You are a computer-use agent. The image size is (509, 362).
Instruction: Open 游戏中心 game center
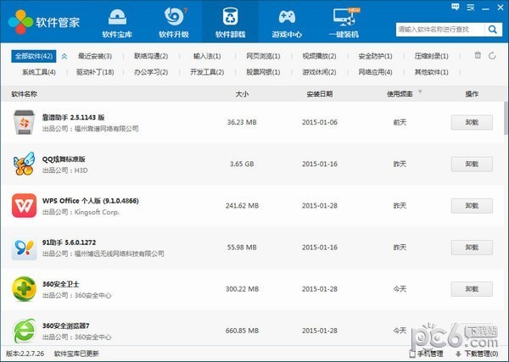[288, 24]
